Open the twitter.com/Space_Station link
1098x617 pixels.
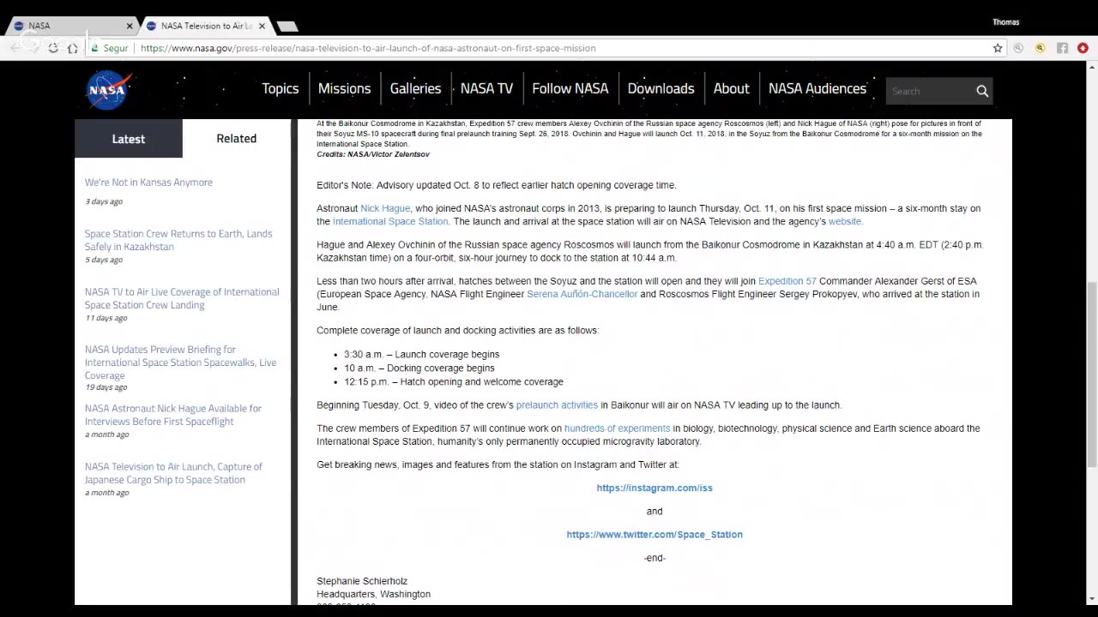655,535
